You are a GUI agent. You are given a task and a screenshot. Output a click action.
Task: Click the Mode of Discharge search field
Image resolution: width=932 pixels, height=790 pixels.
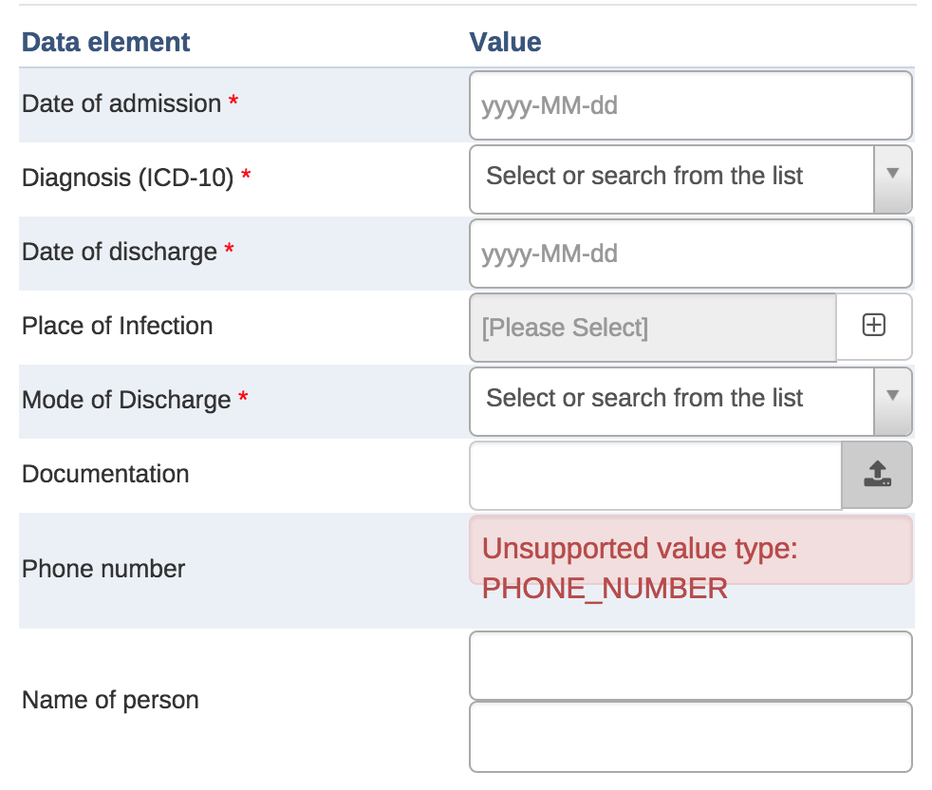tap(670, 401)
